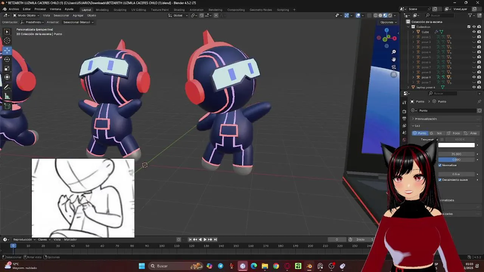
Task: Toggle visibility eye for laptop pose 4
Action: 474,87
